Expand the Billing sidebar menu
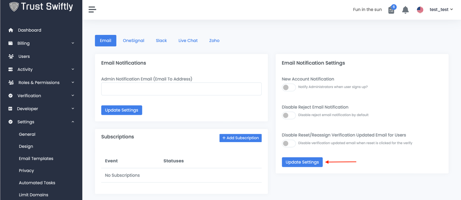The image size is (461, 200). (41, 43)
